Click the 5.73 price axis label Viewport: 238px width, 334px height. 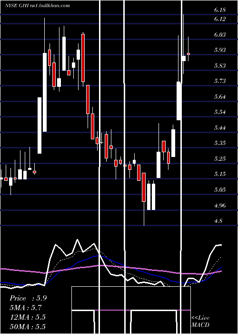click(x=220, y=81)
